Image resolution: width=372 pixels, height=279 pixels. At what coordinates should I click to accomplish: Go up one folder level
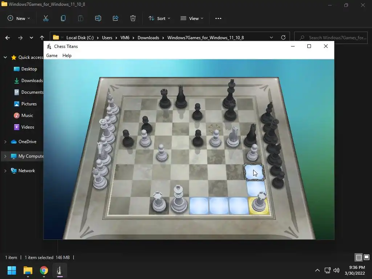[42, 38]
